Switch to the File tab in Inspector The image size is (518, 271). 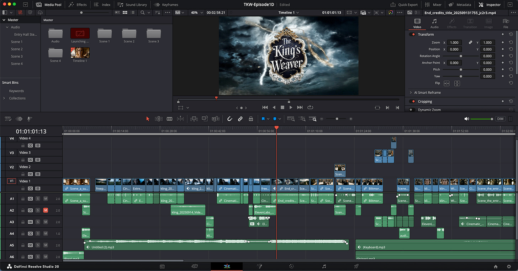506,24
